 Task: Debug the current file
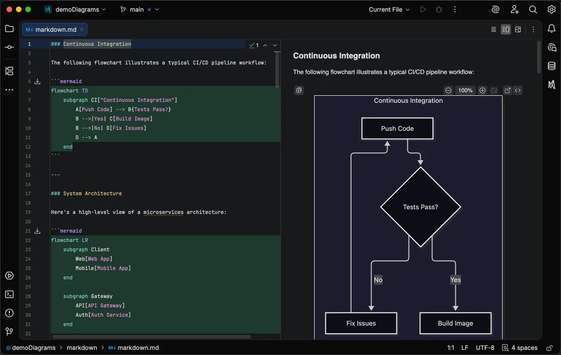[439, 9]
